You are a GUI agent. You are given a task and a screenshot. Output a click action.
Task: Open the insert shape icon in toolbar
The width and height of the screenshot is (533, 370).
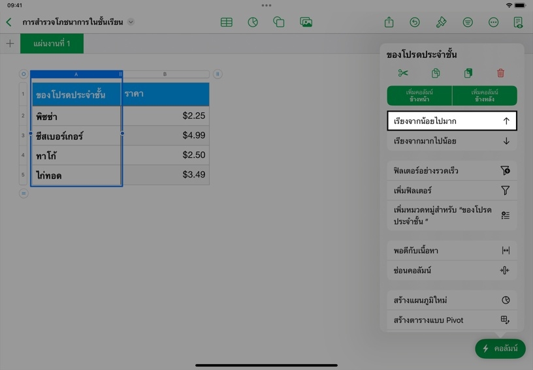(x=279, y=22)
